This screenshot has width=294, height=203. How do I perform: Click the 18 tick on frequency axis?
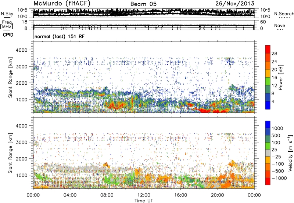(25, 22)
